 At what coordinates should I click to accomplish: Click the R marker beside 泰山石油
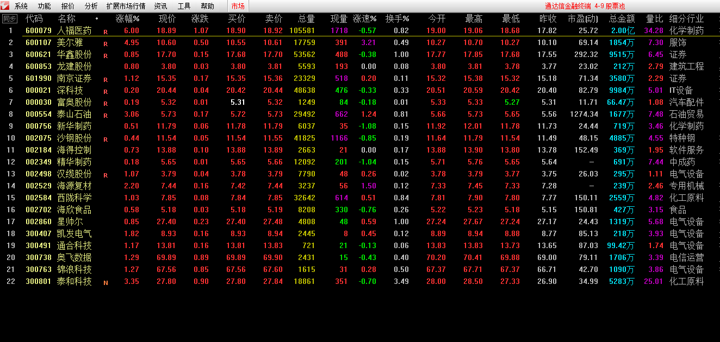[x=105, y=115]
